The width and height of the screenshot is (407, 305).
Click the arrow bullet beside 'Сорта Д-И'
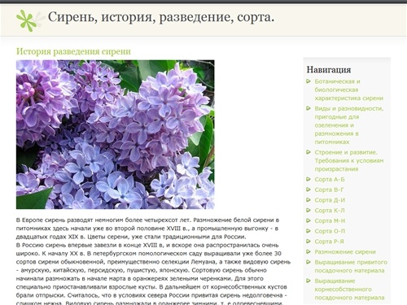pyautogui.click(x=309, y=200)
